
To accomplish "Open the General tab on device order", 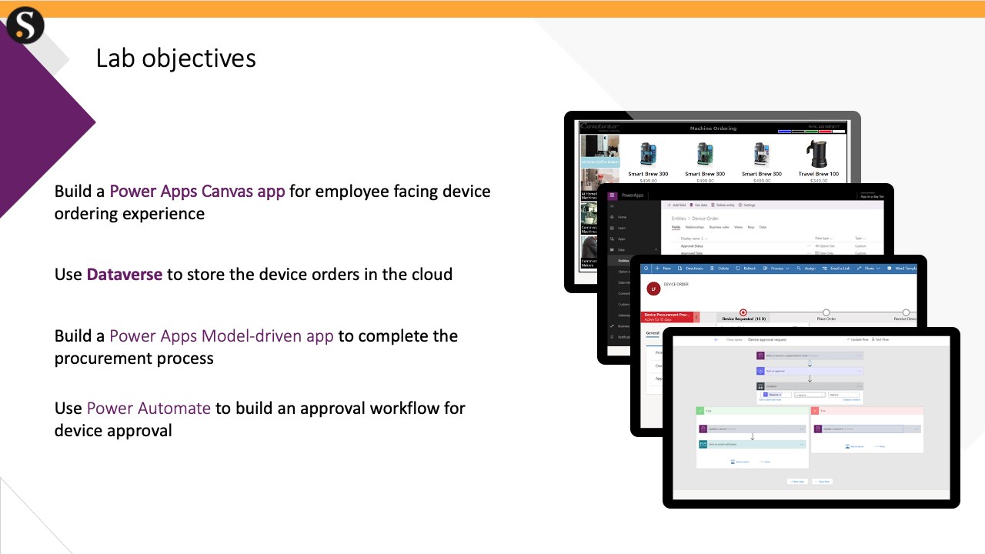I will (653, 333).
